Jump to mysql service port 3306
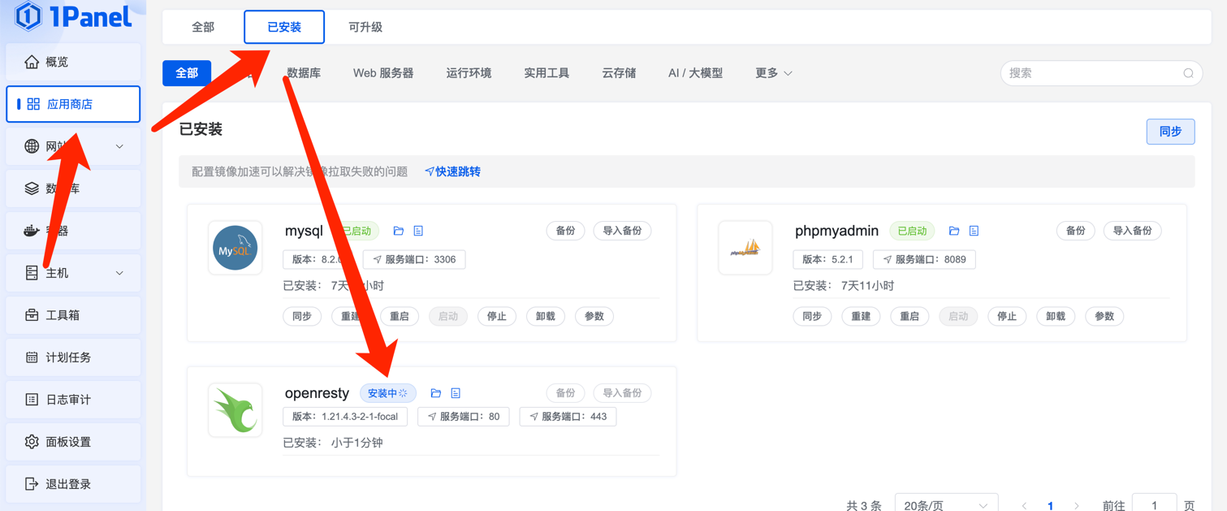The width and height of the screenshot is (1227, 511). 414,260
